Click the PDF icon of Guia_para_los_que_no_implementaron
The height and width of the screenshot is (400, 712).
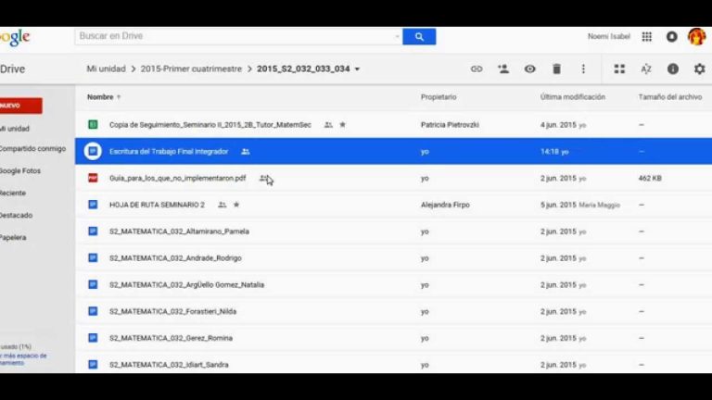click(93, 178)
